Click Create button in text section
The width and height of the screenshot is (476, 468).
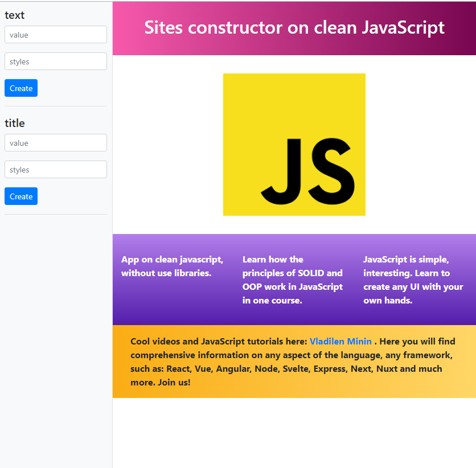pyautogui.click(x=21, y=88)
